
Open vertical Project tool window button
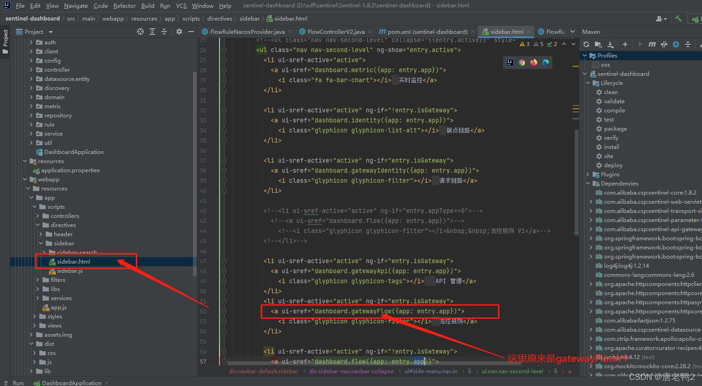click(x=5, y=41)
